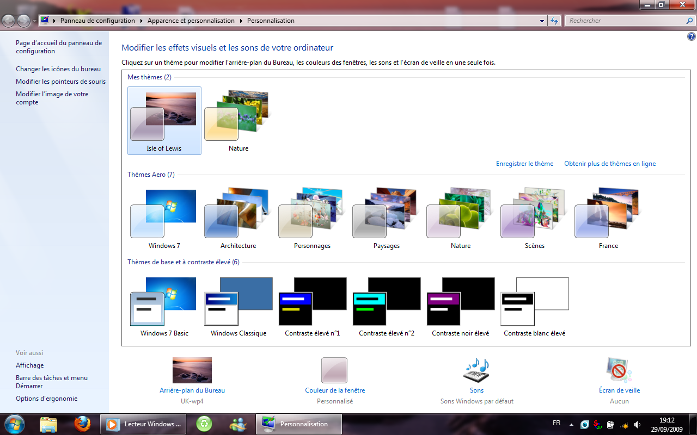The width and height of the screenshot is (697, 435).
Task: Click the volume speaker tray icon
Action: click(638, 424)
